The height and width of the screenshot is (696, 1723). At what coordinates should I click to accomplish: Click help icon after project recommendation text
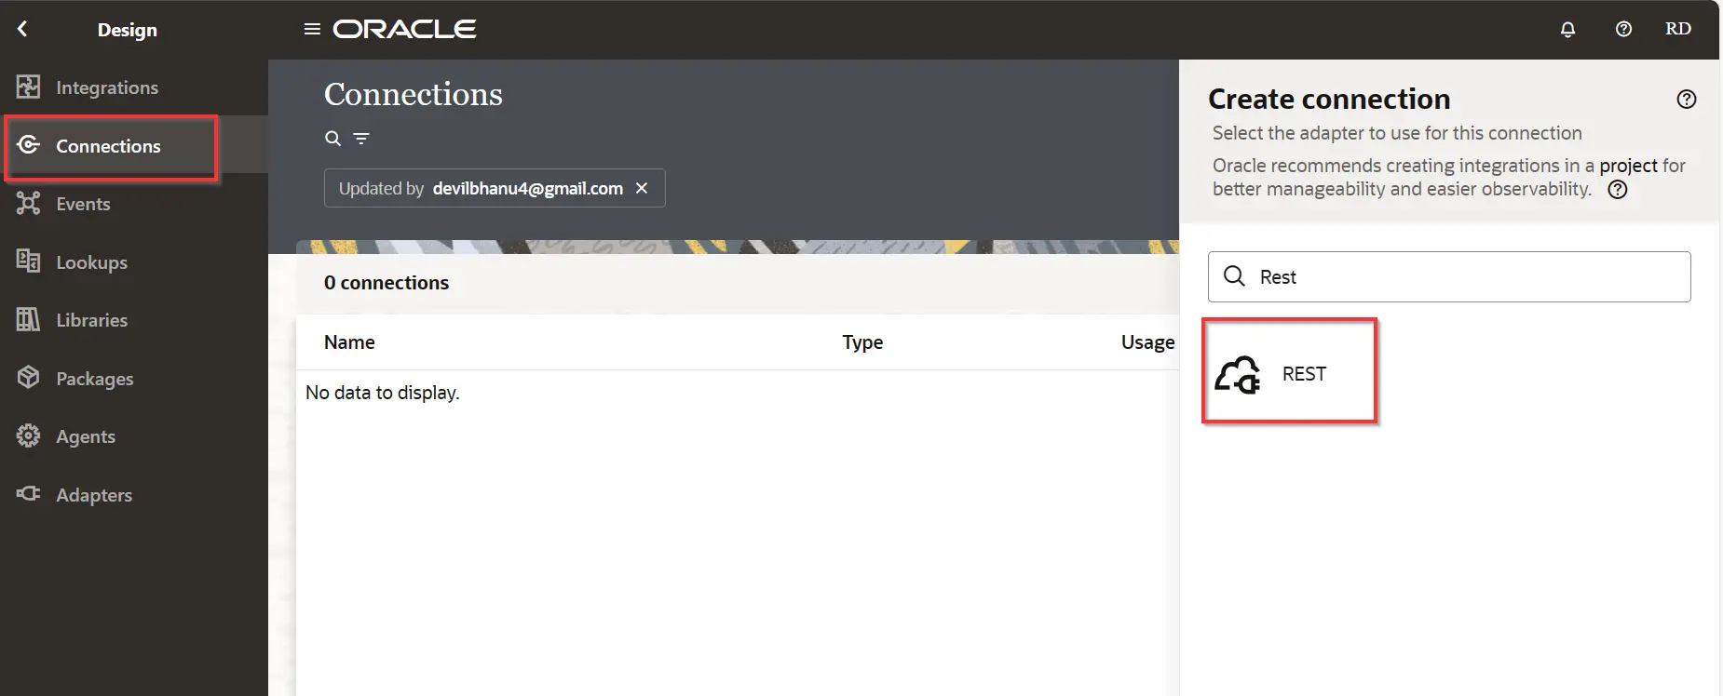1618,190
